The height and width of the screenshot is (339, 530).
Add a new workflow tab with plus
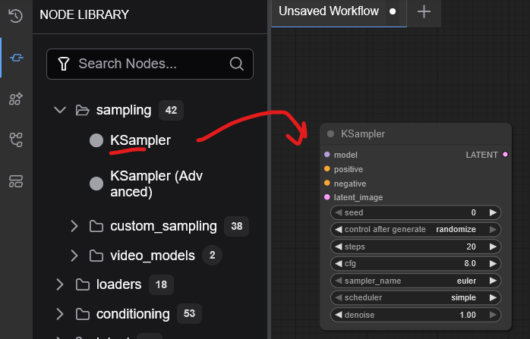point(424,12)
